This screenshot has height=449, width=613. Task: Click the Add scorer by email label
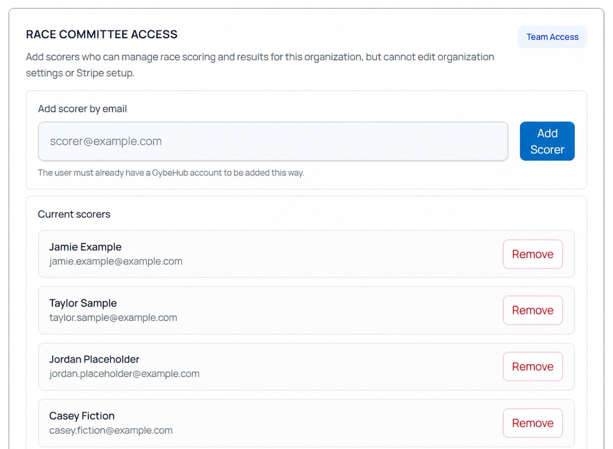pyautogui.click(x=82, y=109)
